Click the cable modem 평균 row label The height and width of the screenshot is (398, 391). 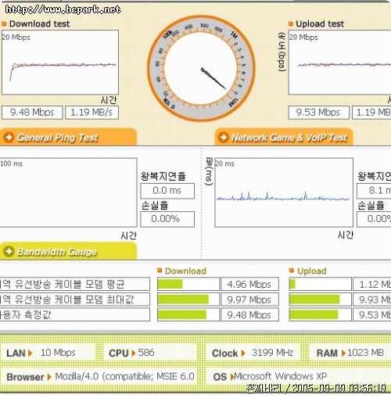[x=75, y=284]
